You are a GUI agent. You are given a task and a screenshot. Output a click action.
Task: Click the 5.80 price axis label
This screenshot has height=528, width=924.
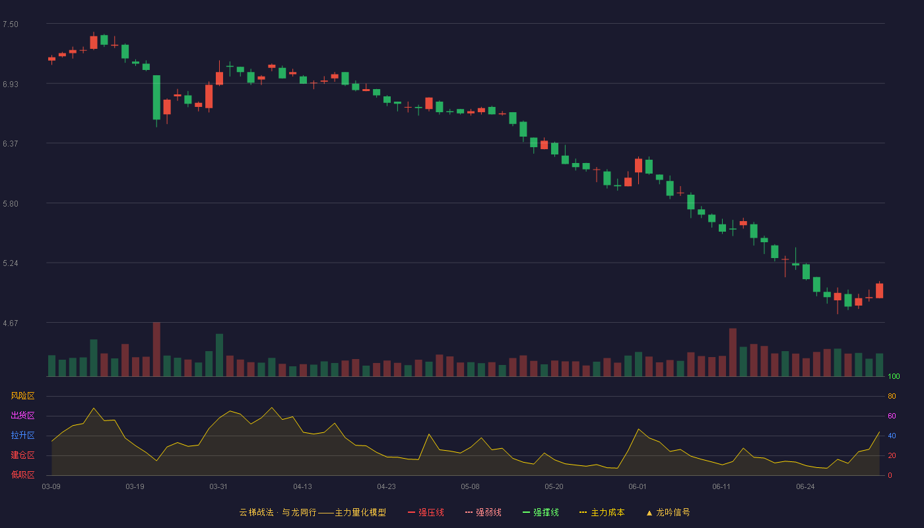point(11,204)
